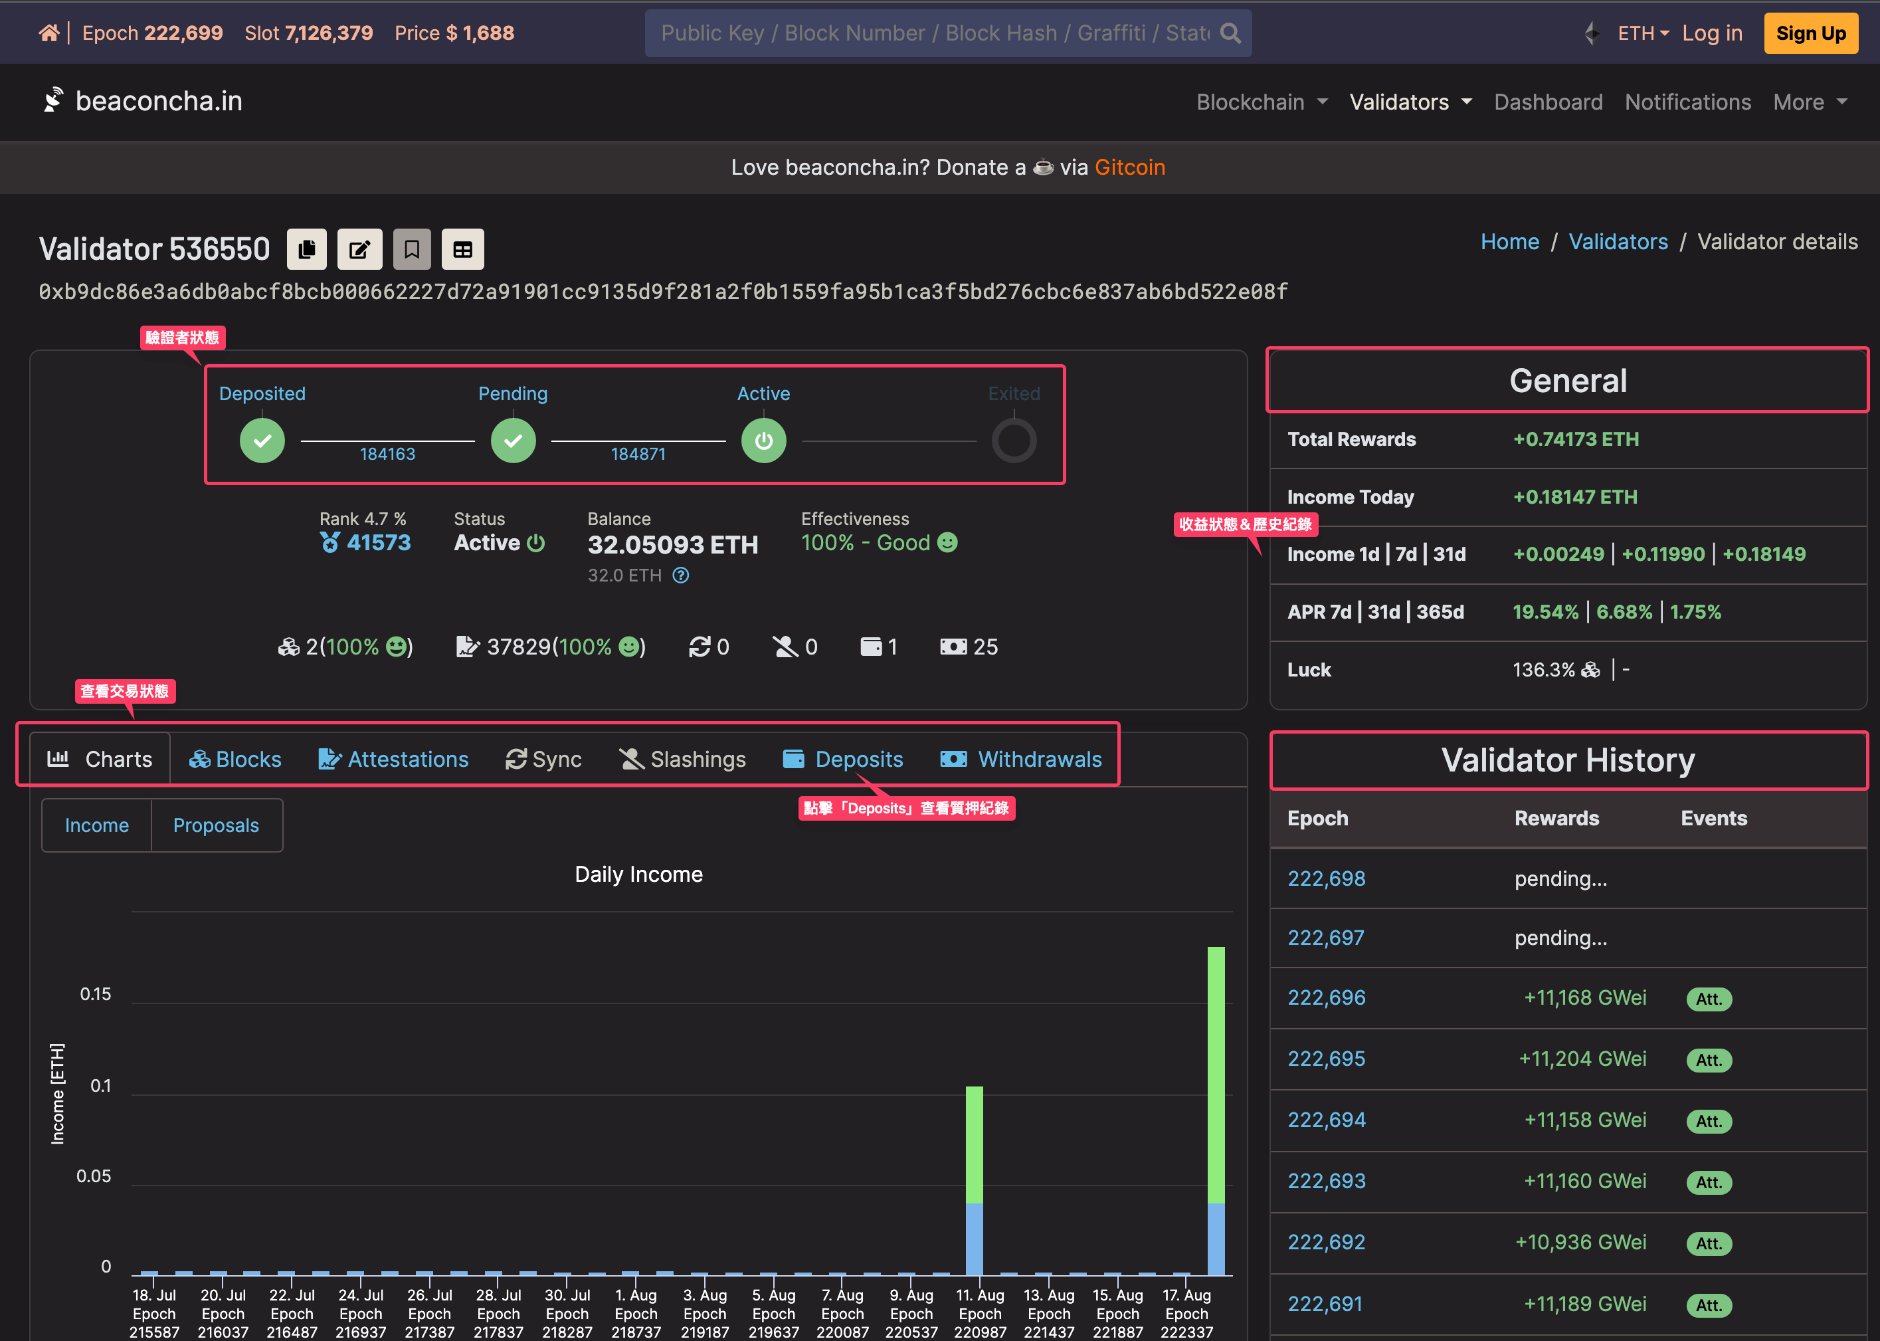The width and height of the screenshot is (1880, 1341).
Task: Follow the Gitcoin donation link
Action: point(1130,167)
